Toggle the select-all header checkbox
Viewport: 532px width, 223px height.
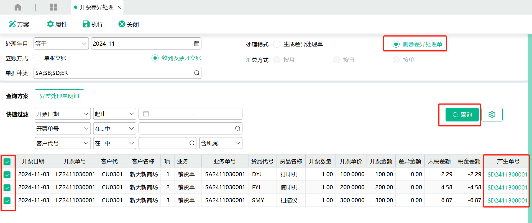click(x=7, y=162)
